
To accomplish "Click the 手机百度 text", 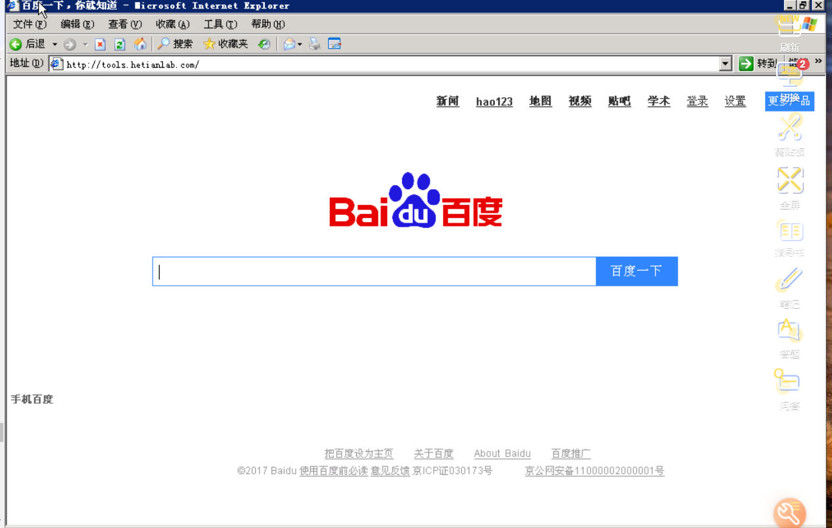I will 32,399.
